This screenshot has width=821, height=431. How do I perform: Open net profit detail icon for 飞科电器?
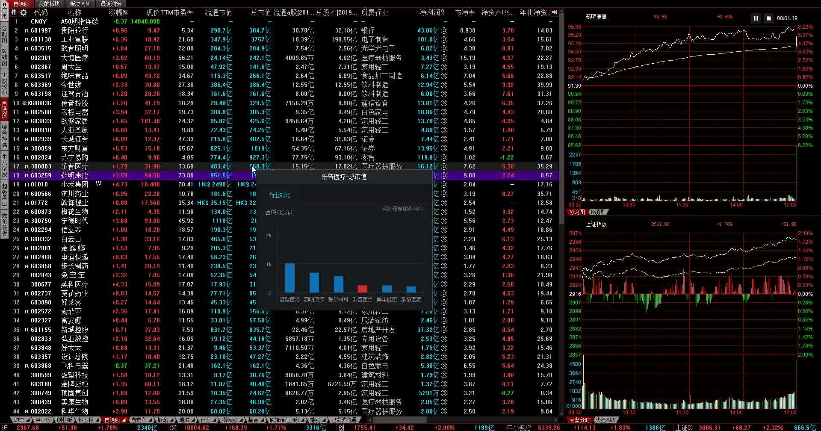[x=444, y=366]
